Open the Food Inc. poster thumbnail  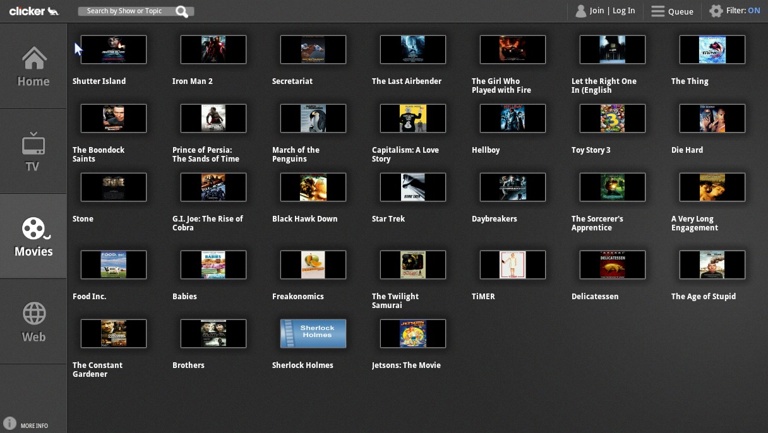point(114,264)
